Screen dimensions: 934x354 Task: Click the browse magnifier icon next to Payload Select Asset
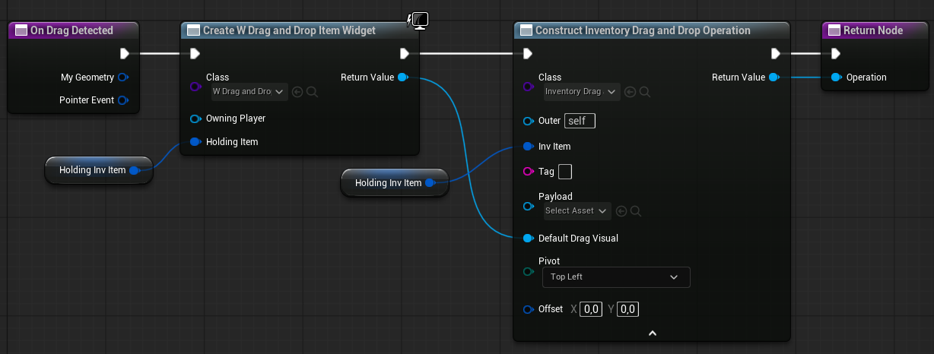(x=636, y=211)
